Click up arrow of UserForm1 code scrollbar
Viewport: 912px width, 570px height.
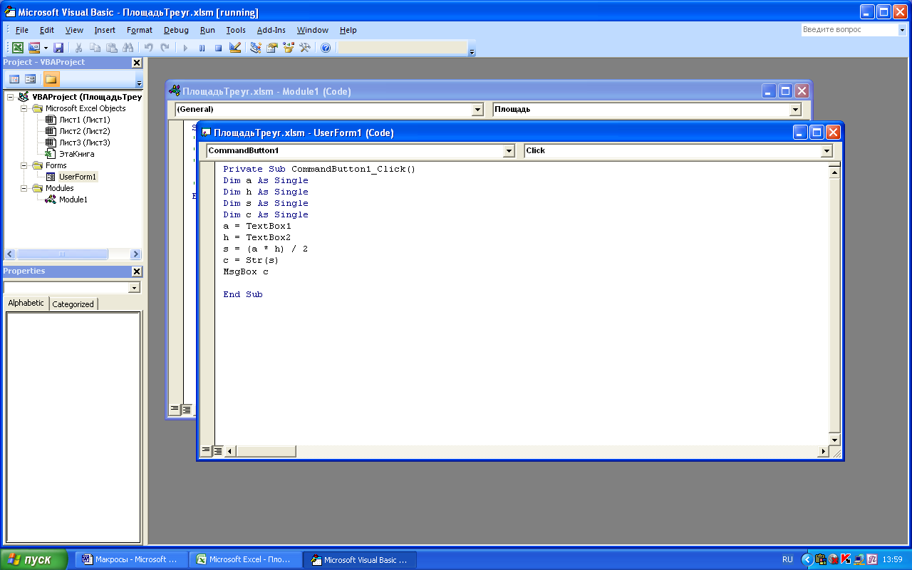[x=835, y=172]
